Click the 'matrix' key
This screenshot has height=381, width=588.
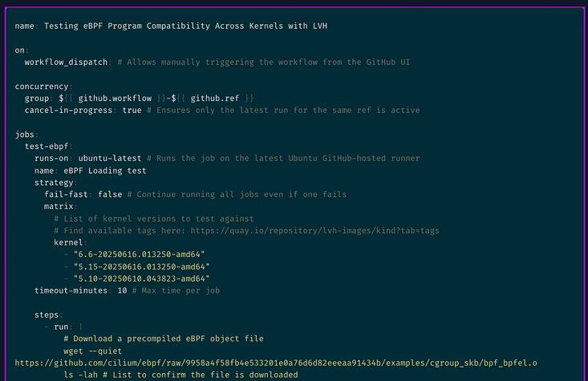pyautogui.click(x=59, y=207)
